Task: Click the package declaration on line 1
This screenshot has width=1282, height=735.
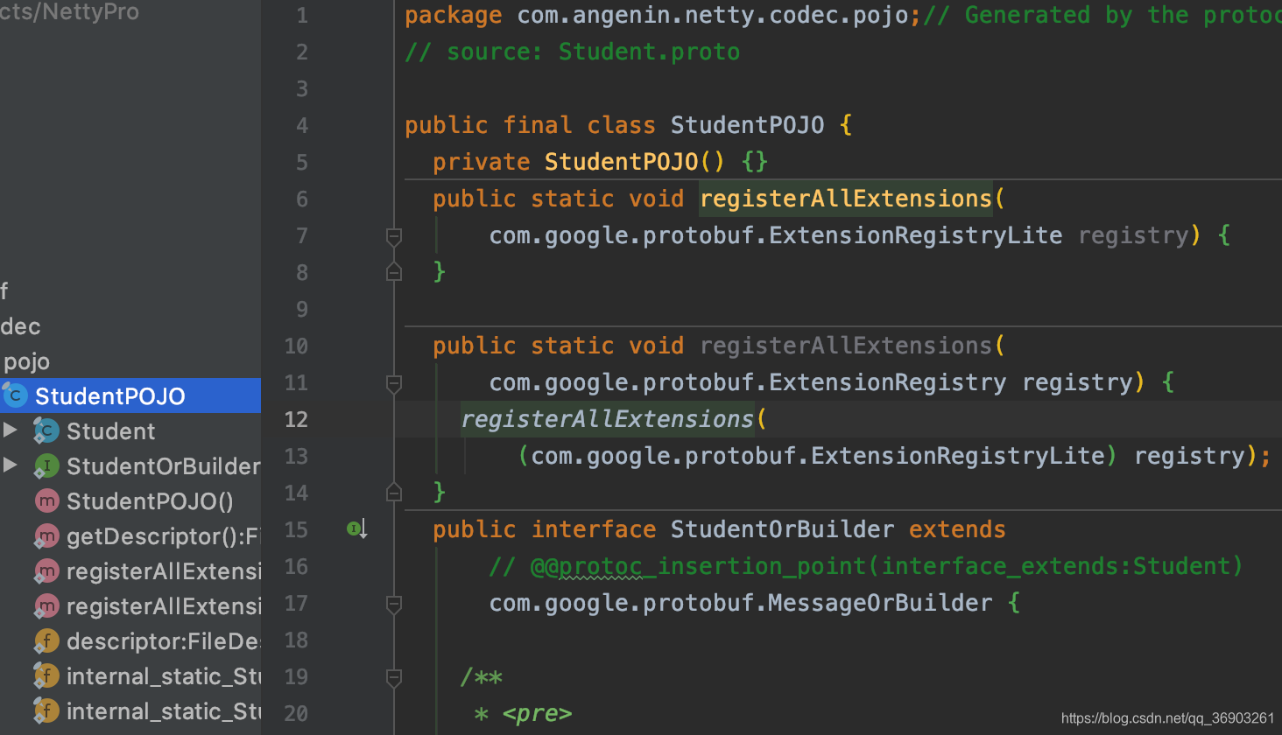Action: pyautogui.click(x=662, y=16)
